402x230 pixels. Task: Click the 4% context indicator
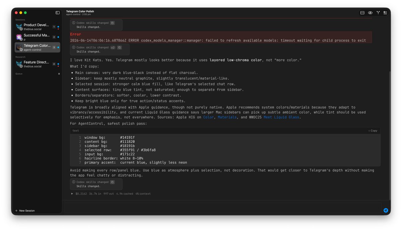[x=143, y=194]
